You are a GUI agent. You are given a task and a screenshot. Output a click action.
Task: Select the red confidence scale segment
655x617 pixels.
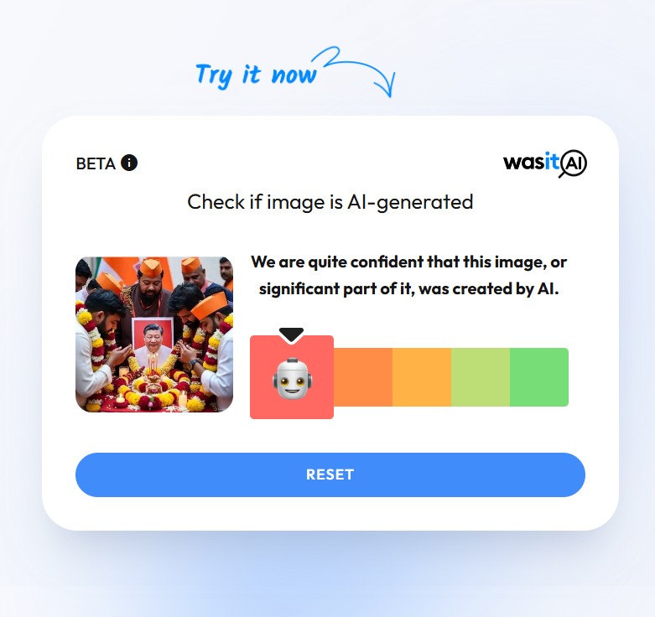click(292, 377)
